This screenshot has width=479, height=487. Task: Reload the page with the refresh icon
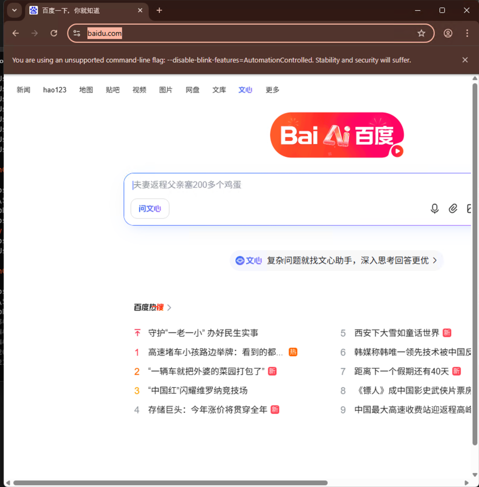pos(54,33)
